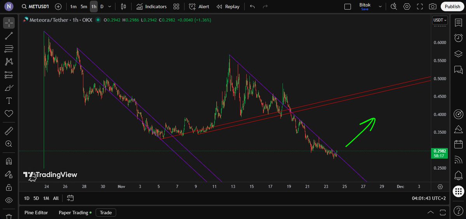Screen dimensions: 466x219
Task: Open chart settings hexagon icon
Action: click(407, 7)
